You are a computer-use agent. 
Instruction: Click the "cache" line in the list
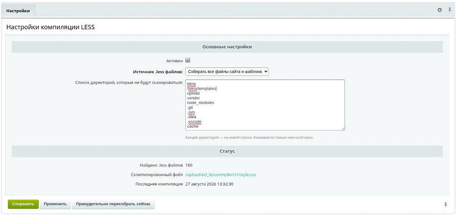pyautogui.click(x=193, y=126)
